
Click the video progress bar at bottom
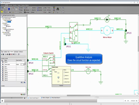coord(64,101)
